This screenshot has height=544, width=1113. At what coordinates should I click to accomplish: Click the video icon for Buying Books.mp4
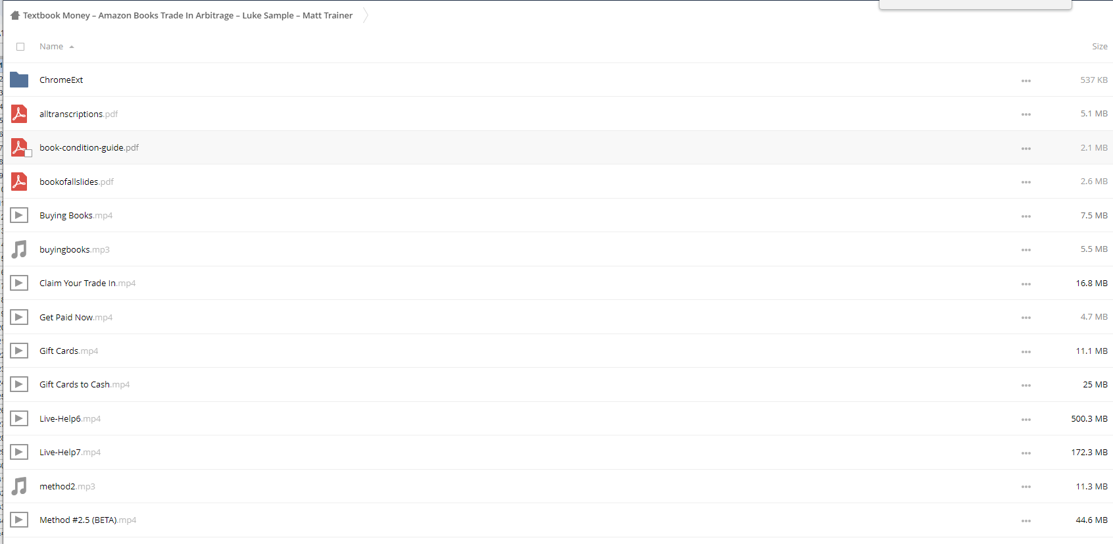pos(19,215)
